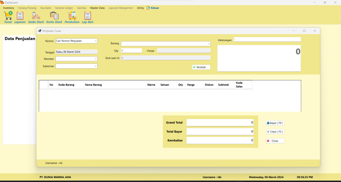Open the Saldo Stock icon

[36, 17]
